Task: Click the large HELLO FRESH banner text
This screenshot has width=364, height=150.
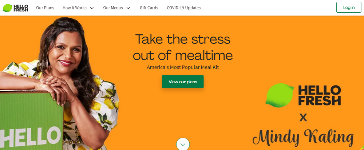Action: (x=319, y=95)
